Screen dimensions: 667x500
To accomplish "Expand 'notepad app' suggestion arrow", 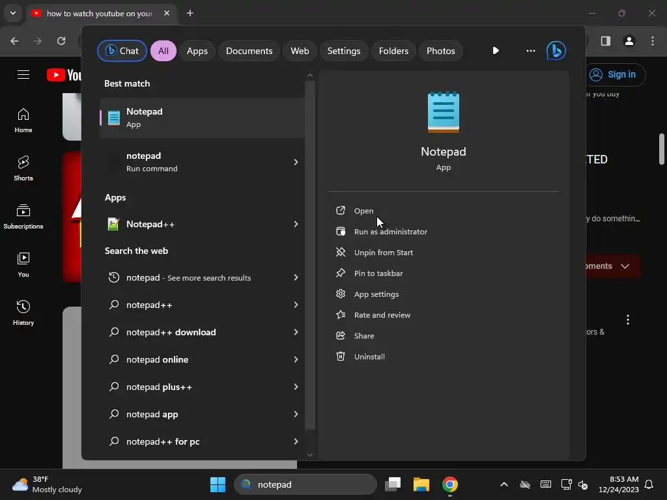I will [296, 414].
